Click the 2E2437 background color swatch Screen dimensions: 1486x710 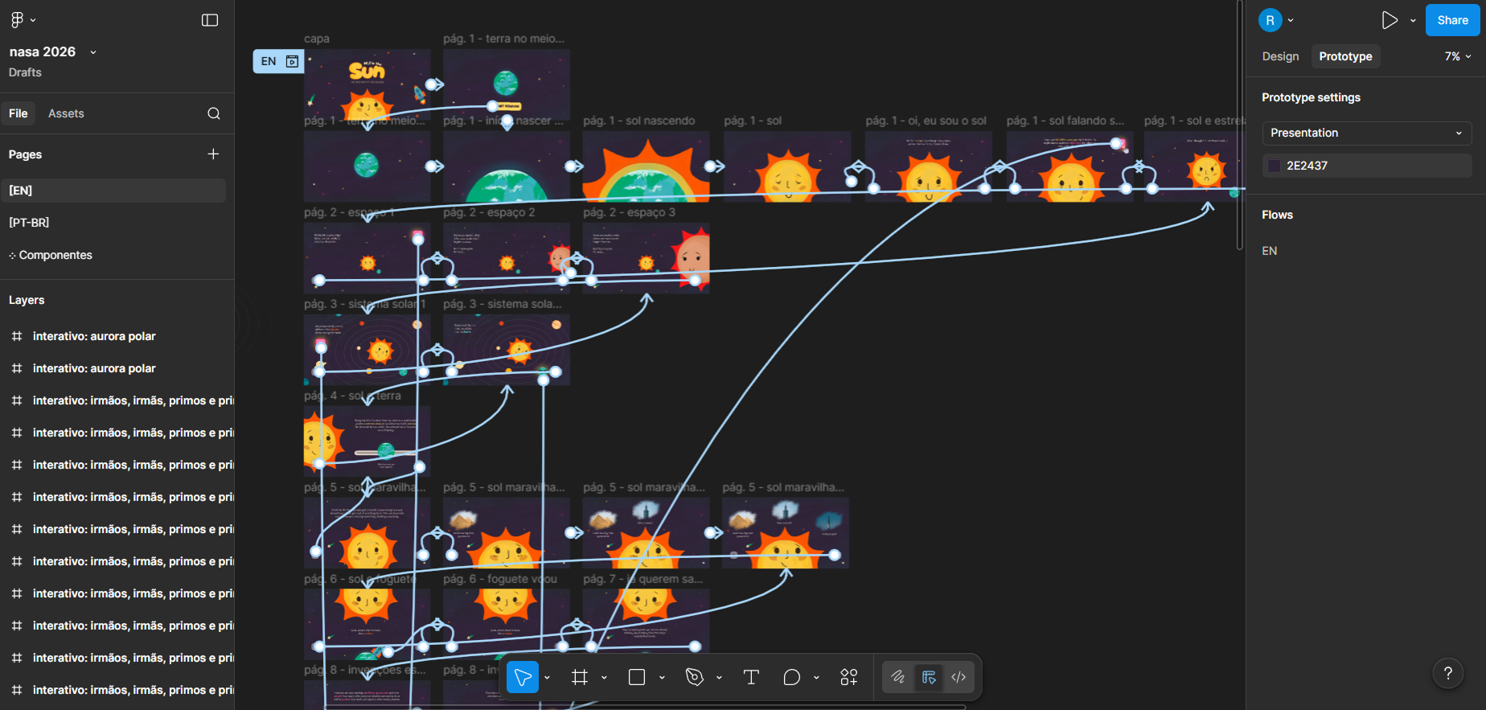click(1275, 166)
